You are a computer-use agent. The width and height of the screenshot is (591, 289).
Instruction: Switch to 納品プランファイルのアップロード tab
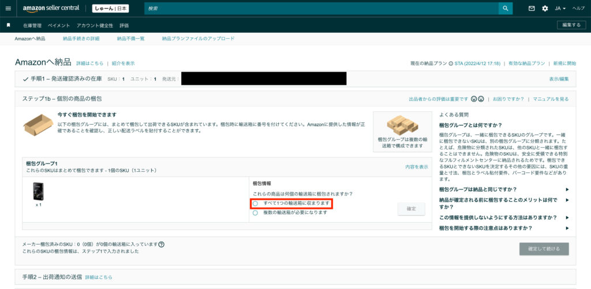(199, 39)
